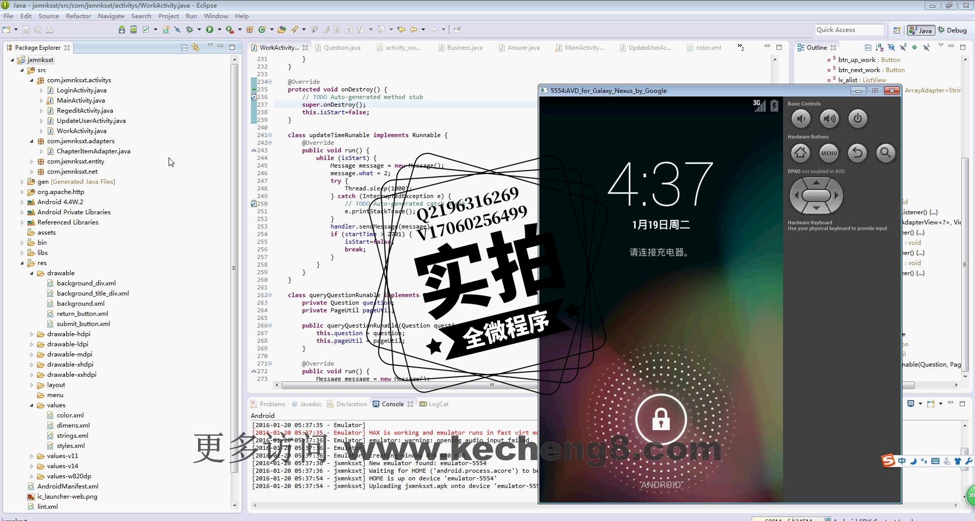The image size is (975, 521).
Task: Click Display Selected Console icon
Action: point(911,404)
